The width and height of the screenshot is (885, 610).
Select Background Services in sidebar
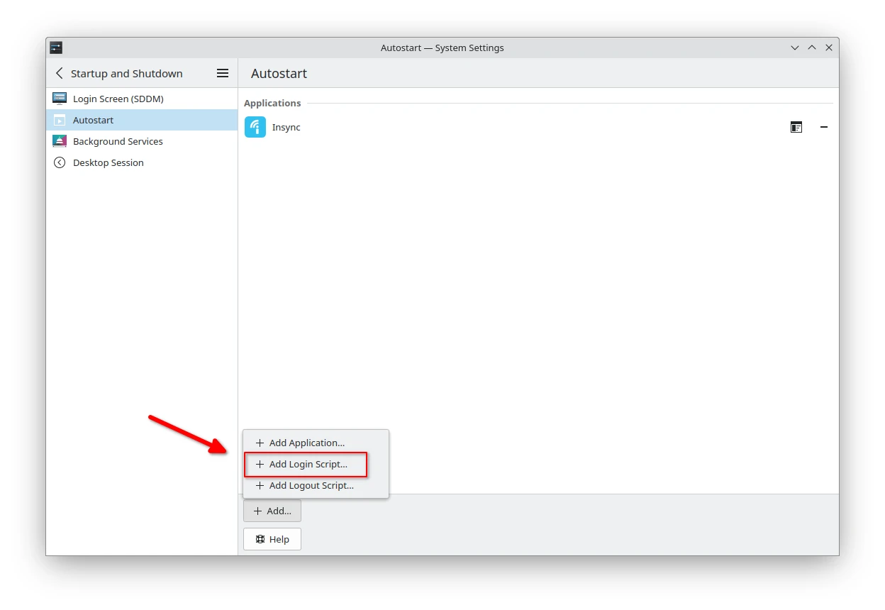pyautogui.click(x=118, y=141)
